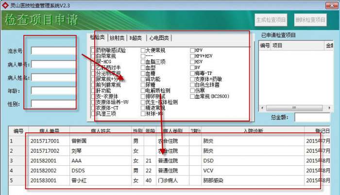Click the scrollbar right arrow
Screen dimensions: 340x195
[x=329, y=107]
